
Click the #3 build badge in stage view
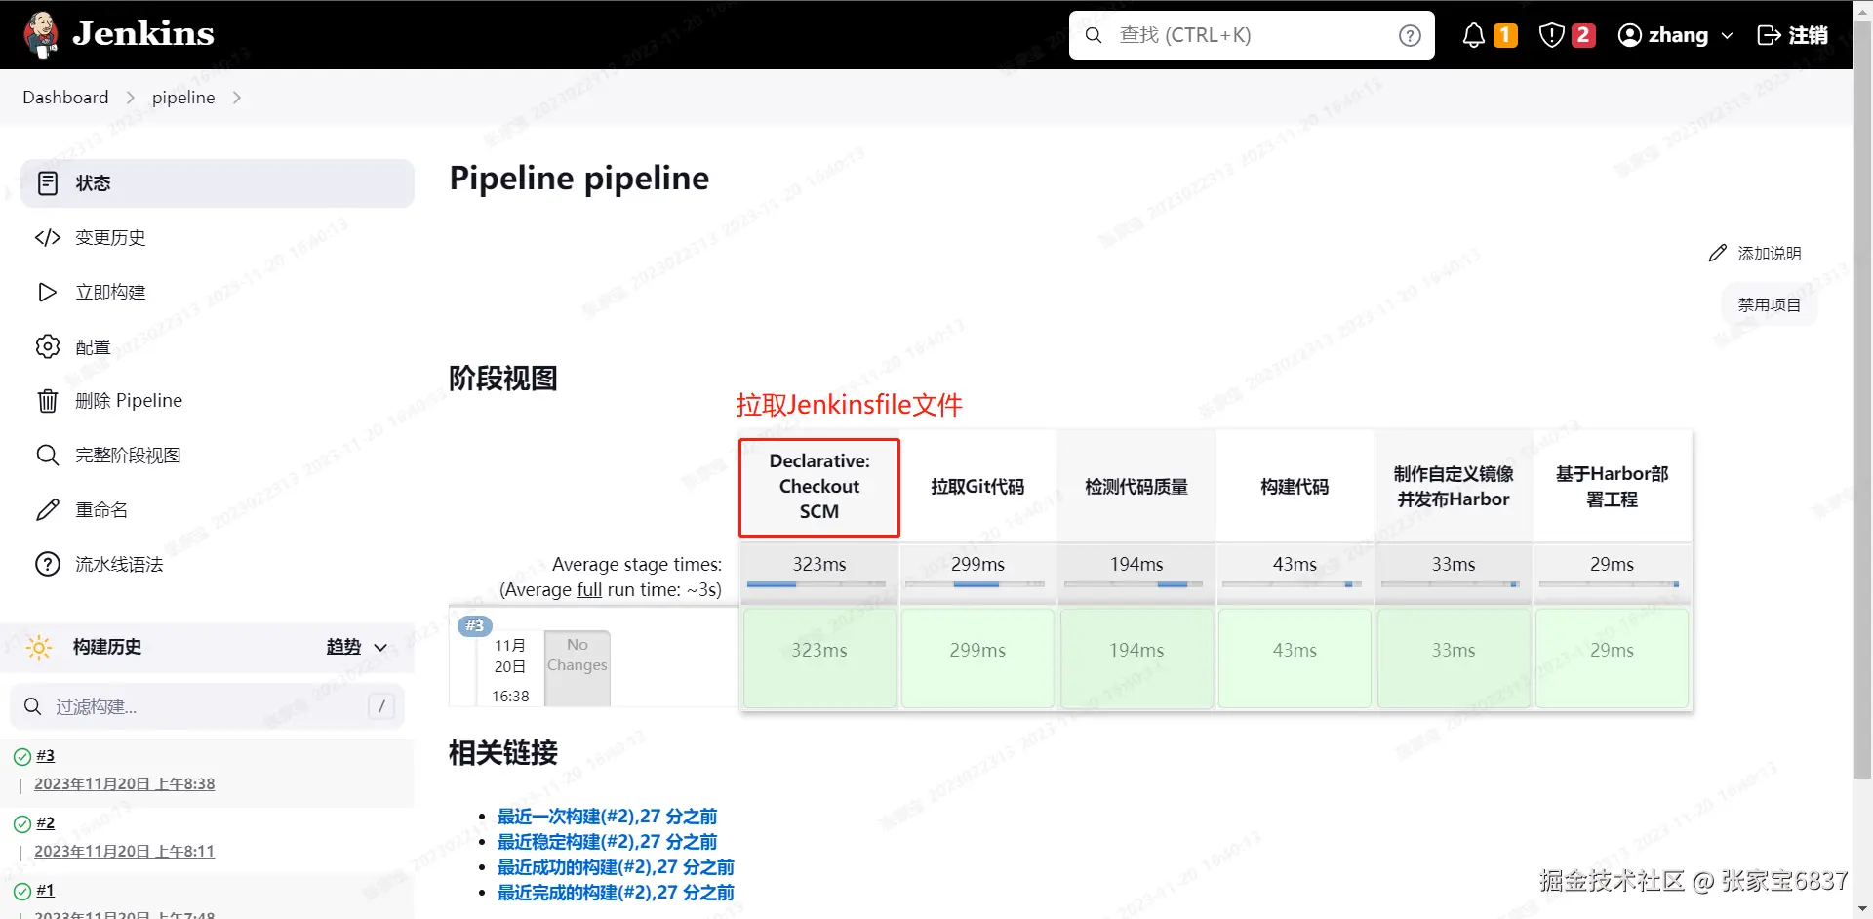coord(475,626)
